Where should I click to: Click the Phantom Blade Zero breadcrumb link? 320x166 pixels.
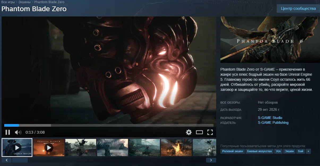pyautogui.click(x=49, y=2)
